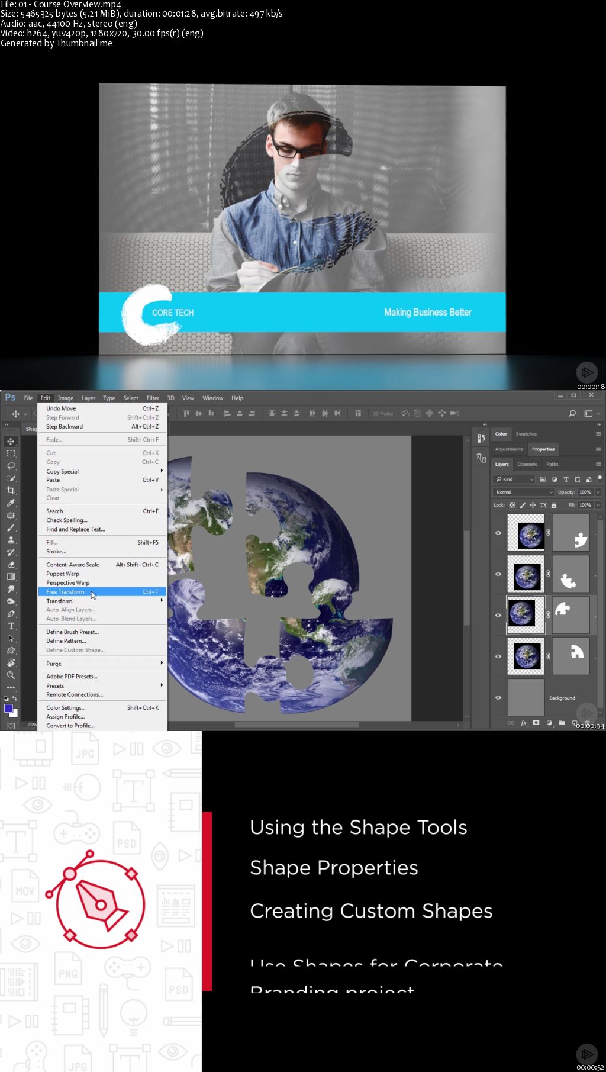Open the History panel icon
The height and width of the screenshot is (1072, 606).
(x=481, y=439)
